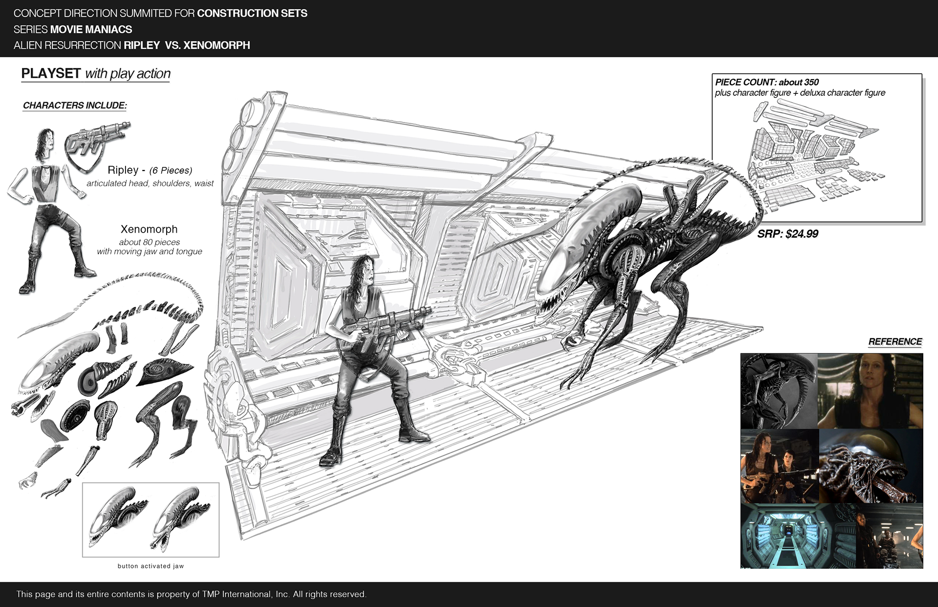Select the Ripley close-up reference photo

pyautogui.click(x=870, y=391)
